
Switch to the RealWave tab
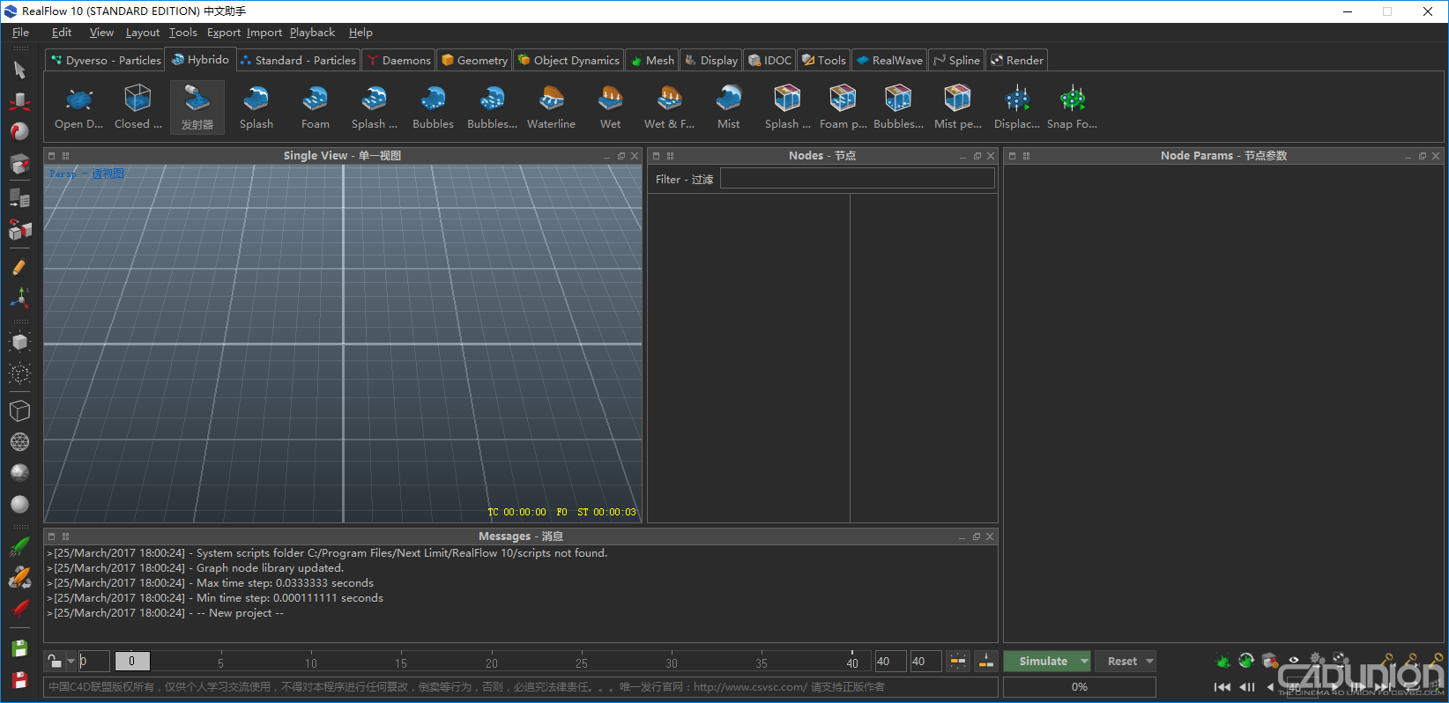[x=889, y=60]
